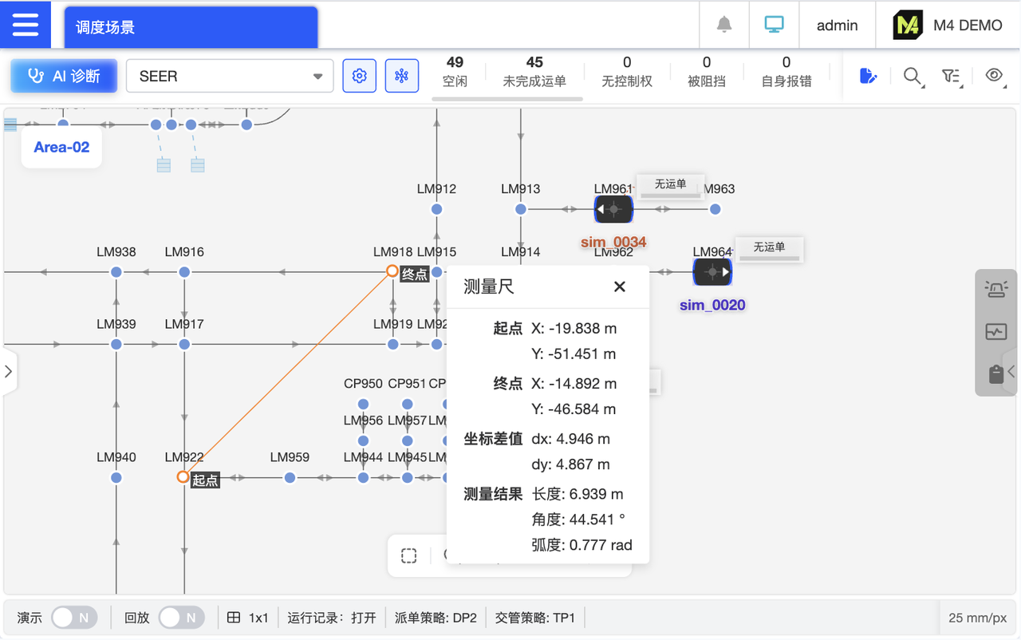Open the blue edit document icon
This screenshot has height=640, width=1021.
click(x=868, y=75)
